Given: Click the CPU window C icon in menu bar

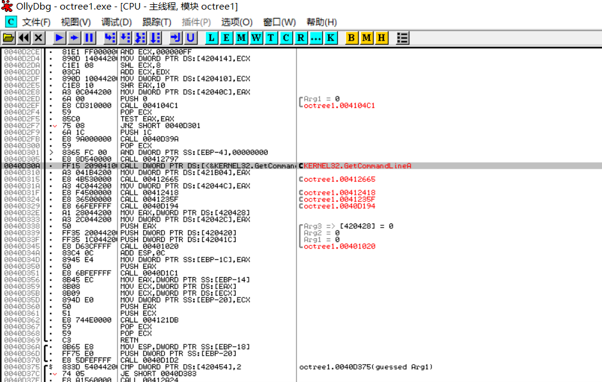Looking at the screenshot, I should tap(11, 22).
